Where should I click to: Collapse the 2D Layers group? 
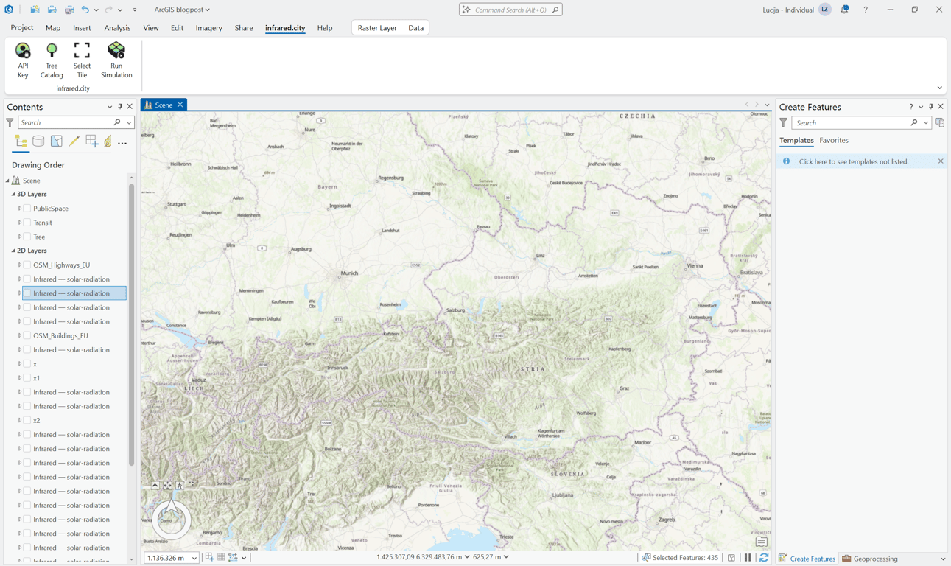click(x=13, y=251)
